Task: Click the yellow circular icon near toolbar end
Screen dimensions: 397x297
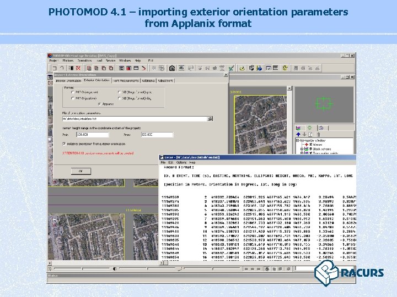Action: click(x=285, y=68)
